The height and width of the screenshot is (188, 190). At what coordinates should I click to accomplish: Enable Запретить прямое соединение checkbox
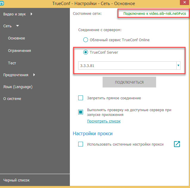click(81, 98)
